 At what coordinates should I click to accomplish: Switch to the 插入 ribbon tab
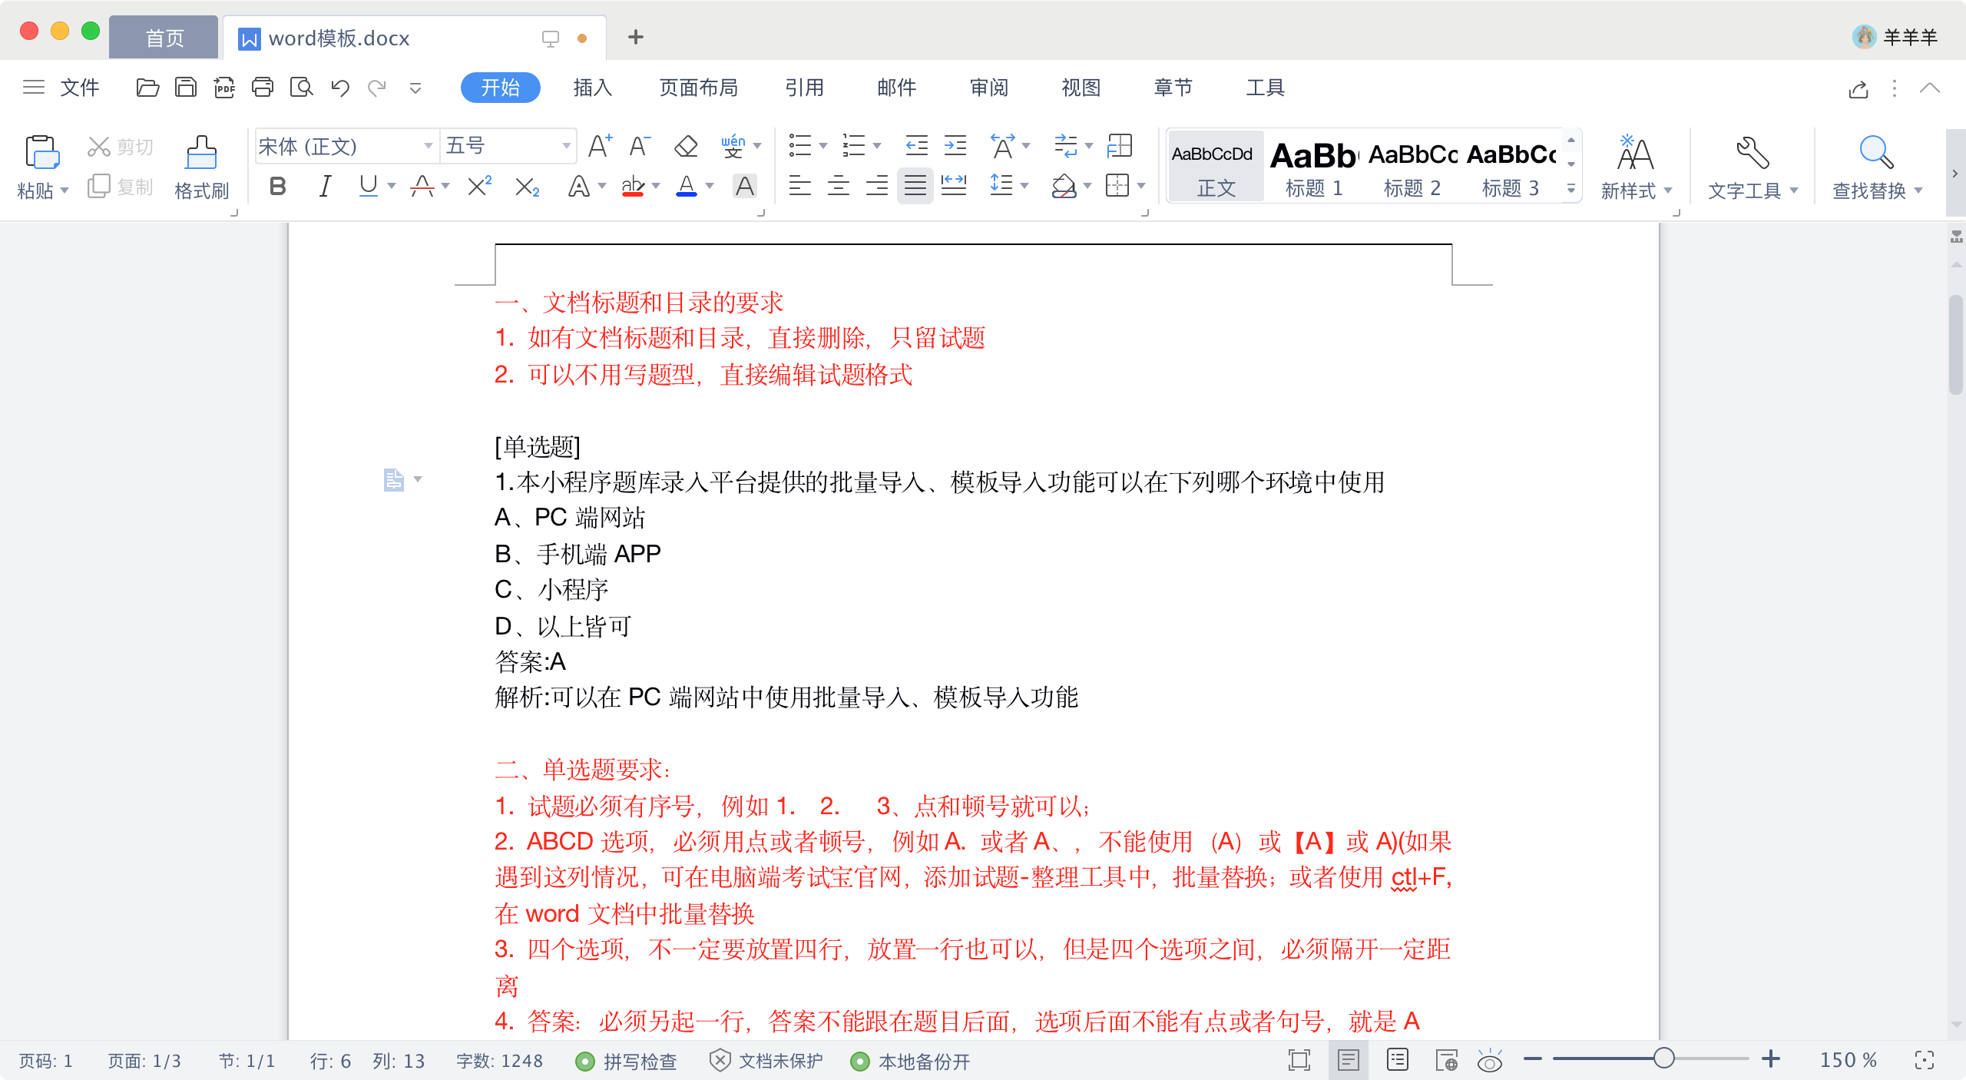[x=592, y=88]
